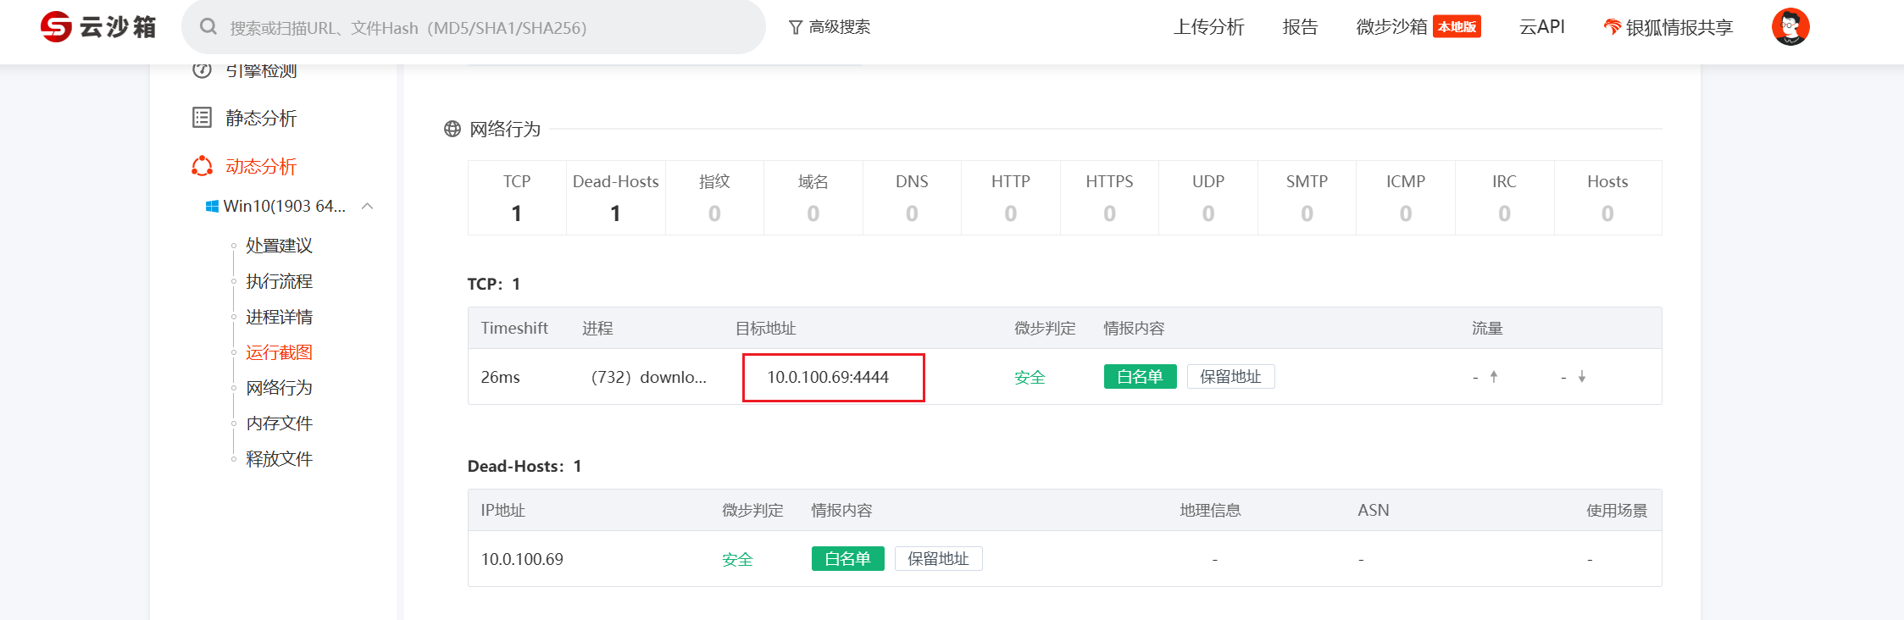Open the 上传分析 menu

(x=1208, y=27)
